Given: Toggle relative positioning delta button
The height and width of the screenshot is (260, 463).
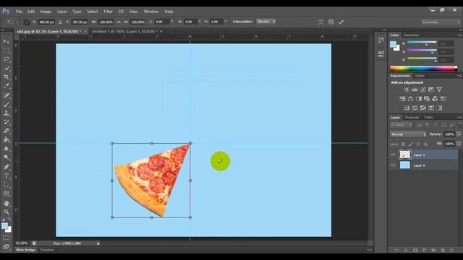Looking at the screenshot, I should (x=60, y=22).
